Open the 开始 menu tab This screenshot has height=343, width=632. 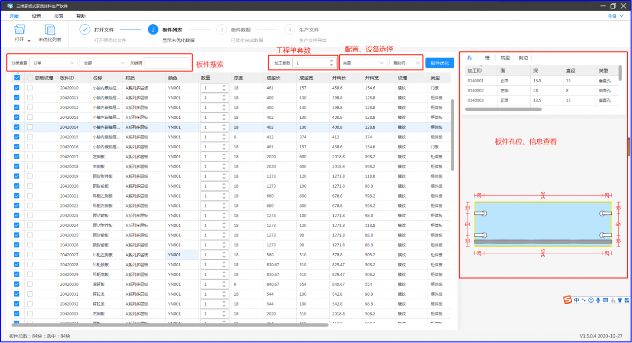pyautogui.click(x=14, y=16)
